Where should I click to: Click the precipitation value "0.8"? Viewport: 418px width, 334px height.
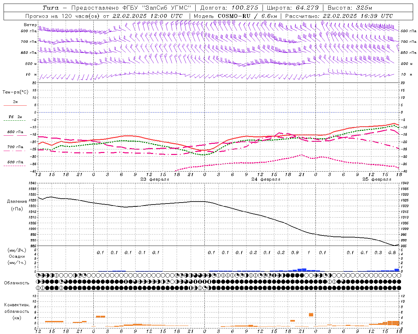click(x=392, y=252)
